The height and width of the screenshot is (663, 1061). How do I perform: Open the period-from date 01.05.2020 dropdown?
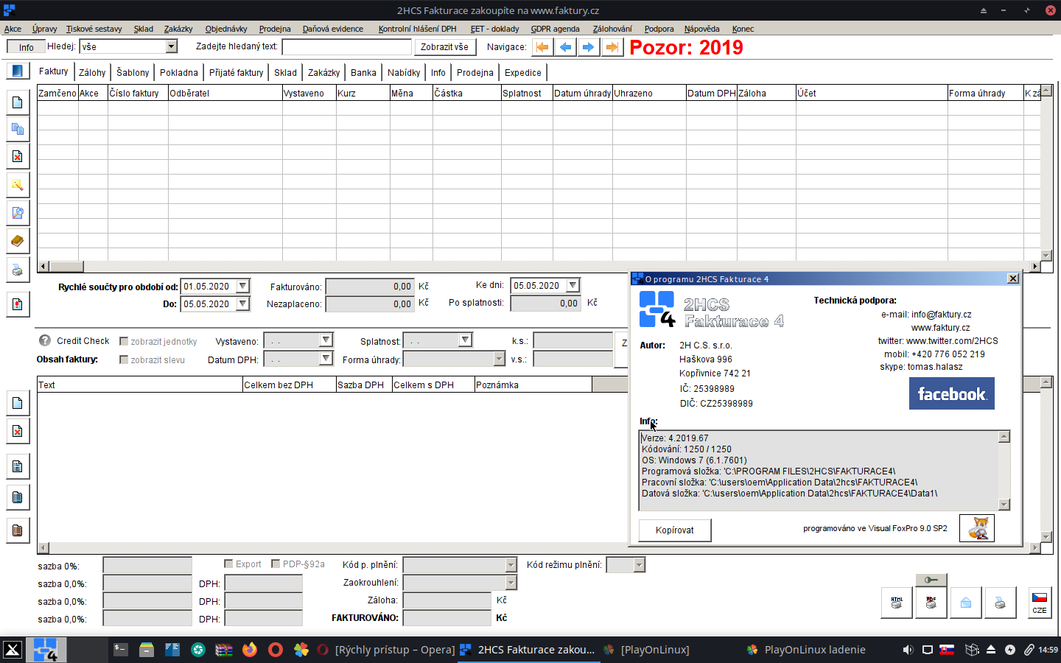click(x=242, y=286)
